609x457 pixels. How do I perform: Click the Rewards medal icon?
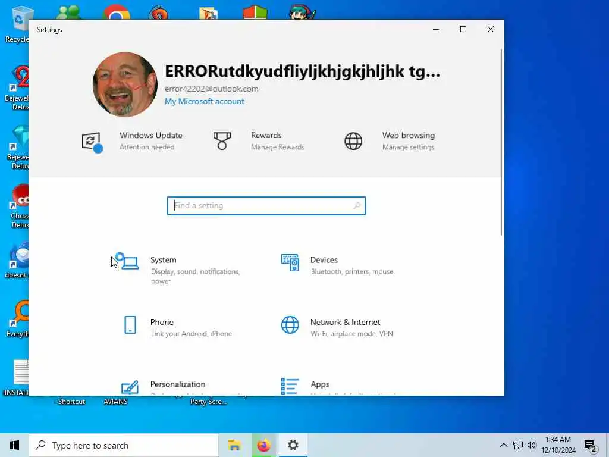point(222,140)
